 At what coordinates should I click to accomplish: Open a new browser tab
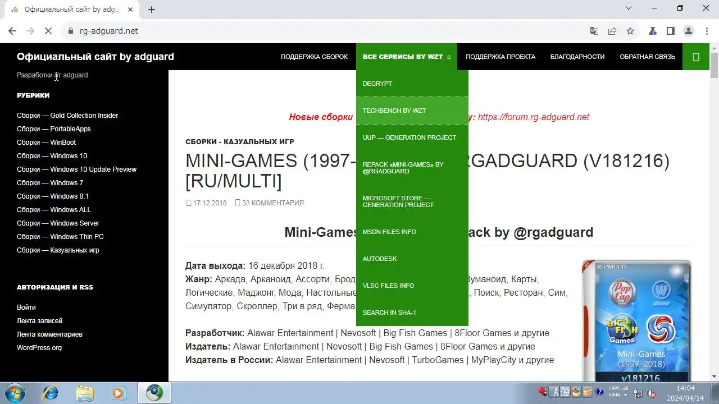coord(152,10)
